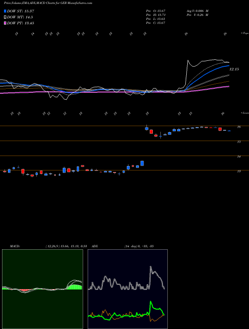Click the 'ADX' heading label

tap(95, 246)
